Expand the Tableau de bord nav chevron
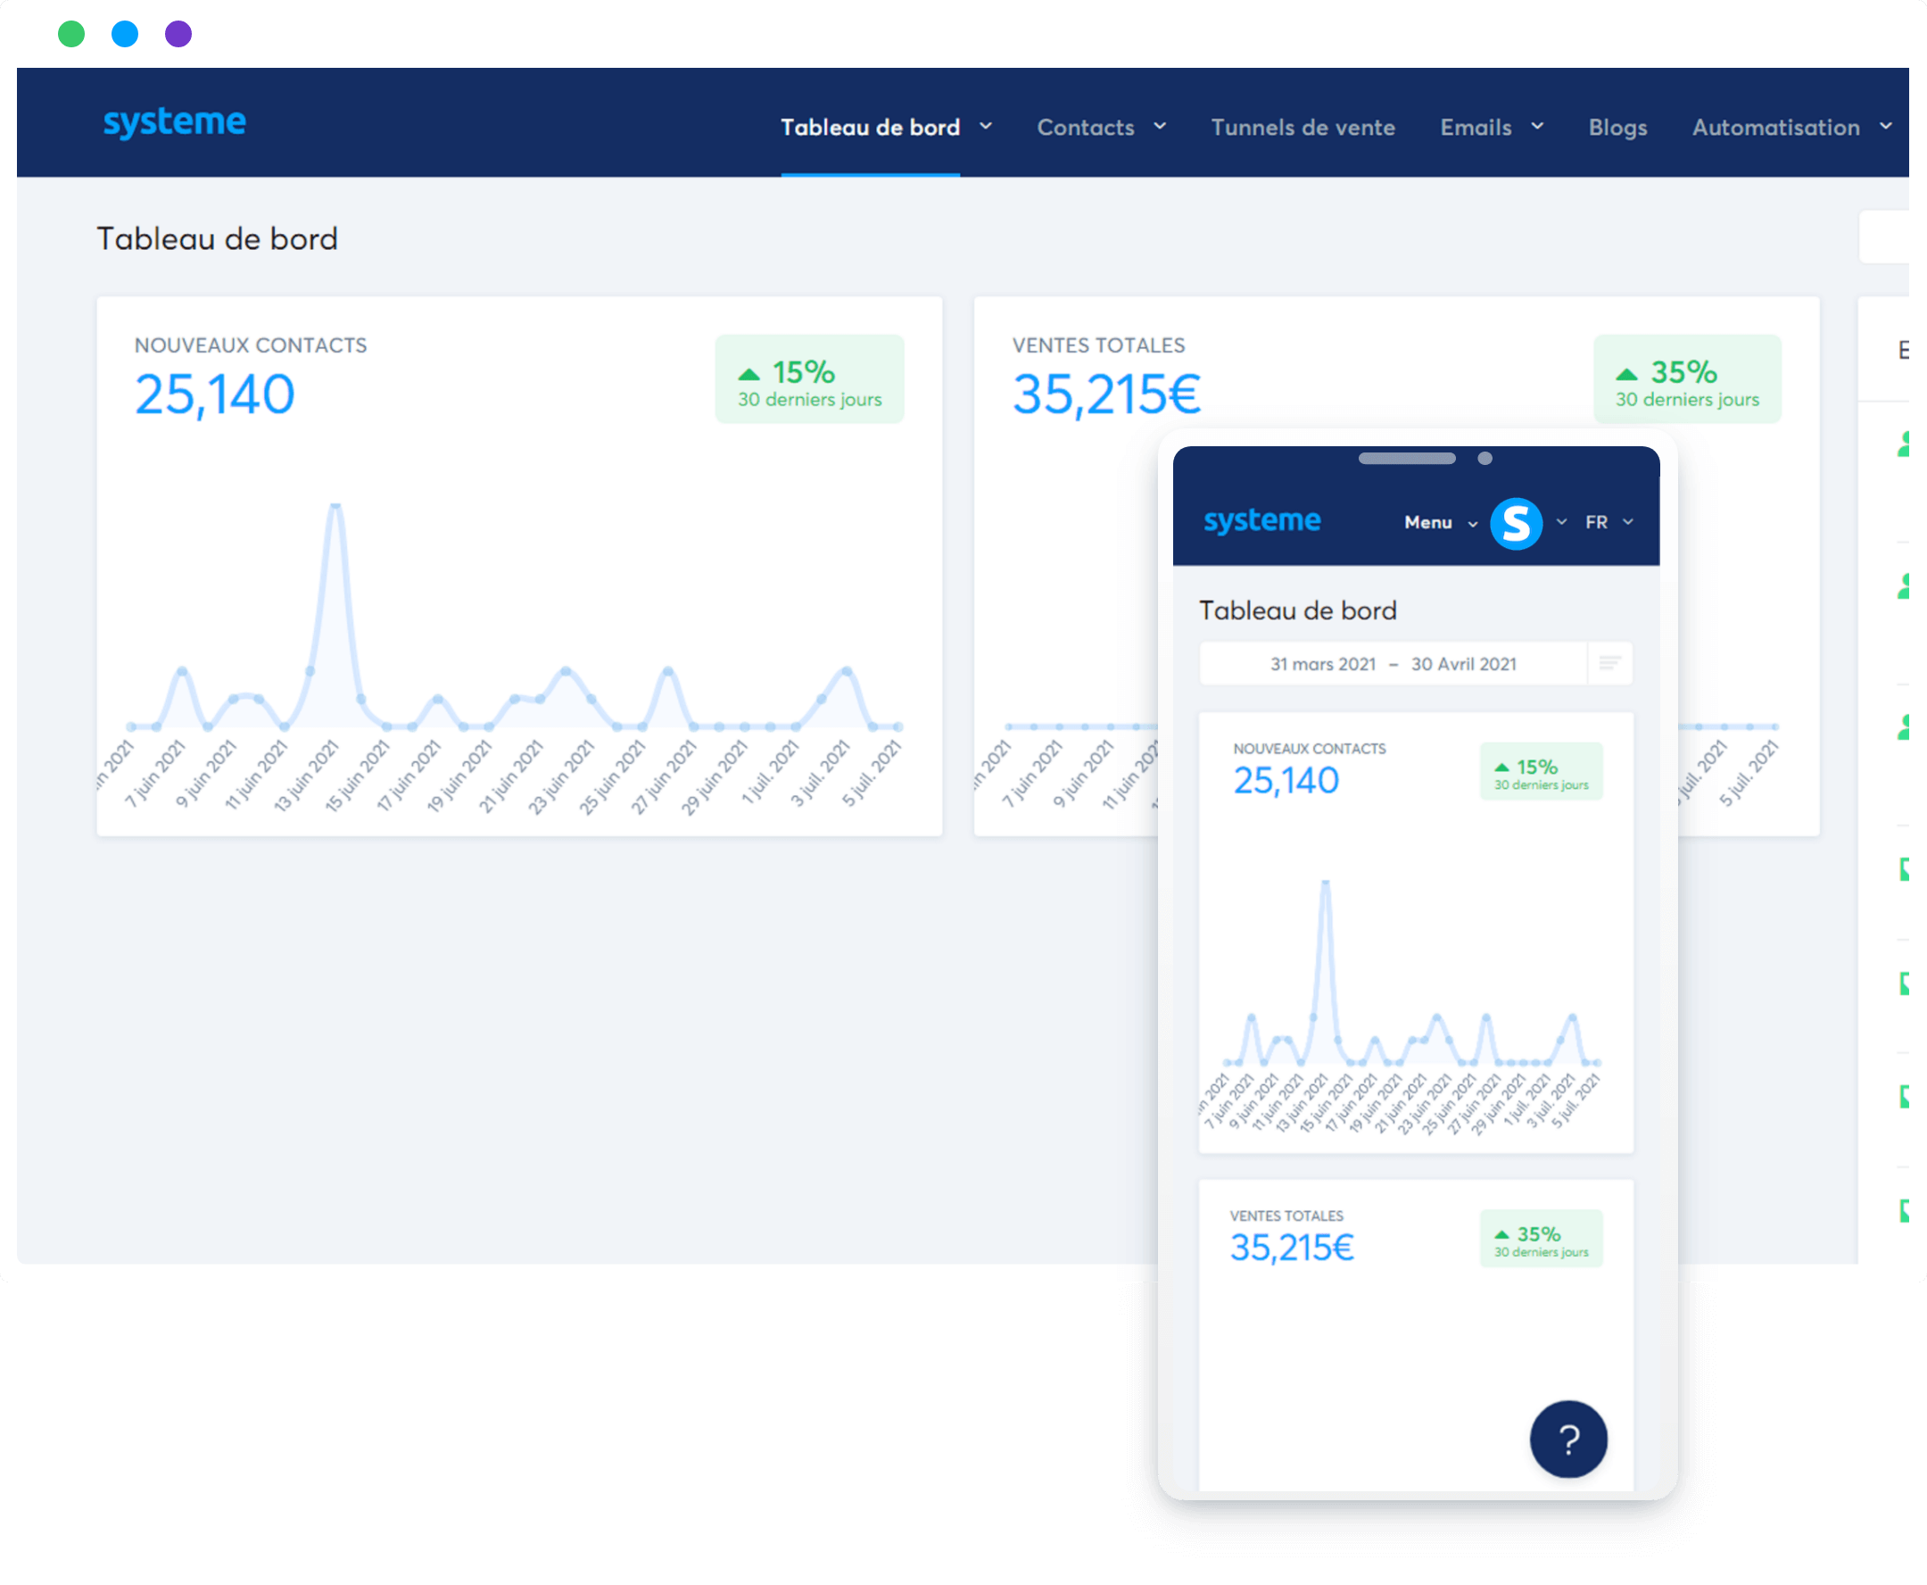1927x1585 pixels. point(986,126)
